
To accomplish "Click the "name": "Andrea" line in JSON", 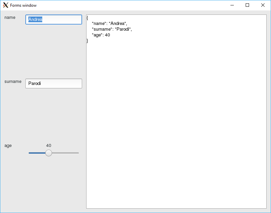I will (x=109, y=24).
